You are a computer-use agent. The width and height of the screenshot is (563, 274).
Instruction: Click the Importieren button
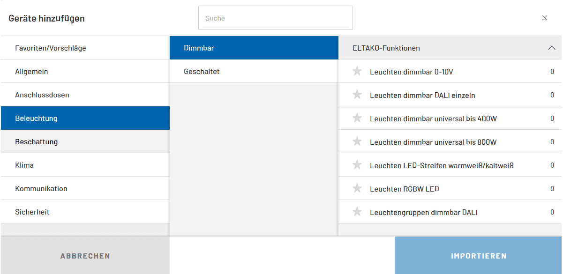478,256
